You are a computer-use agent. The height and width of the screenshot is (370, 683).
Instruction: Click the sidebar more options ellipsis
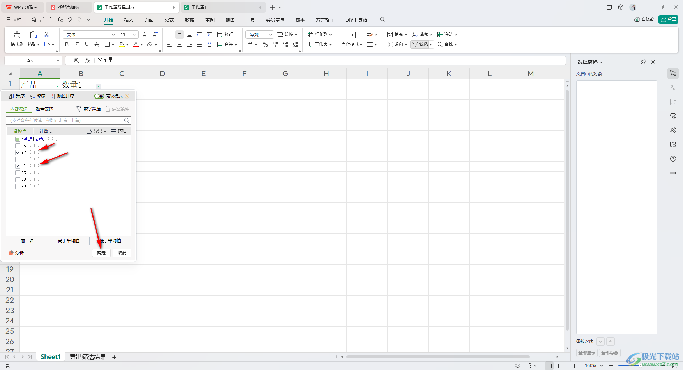pos(673,173)
